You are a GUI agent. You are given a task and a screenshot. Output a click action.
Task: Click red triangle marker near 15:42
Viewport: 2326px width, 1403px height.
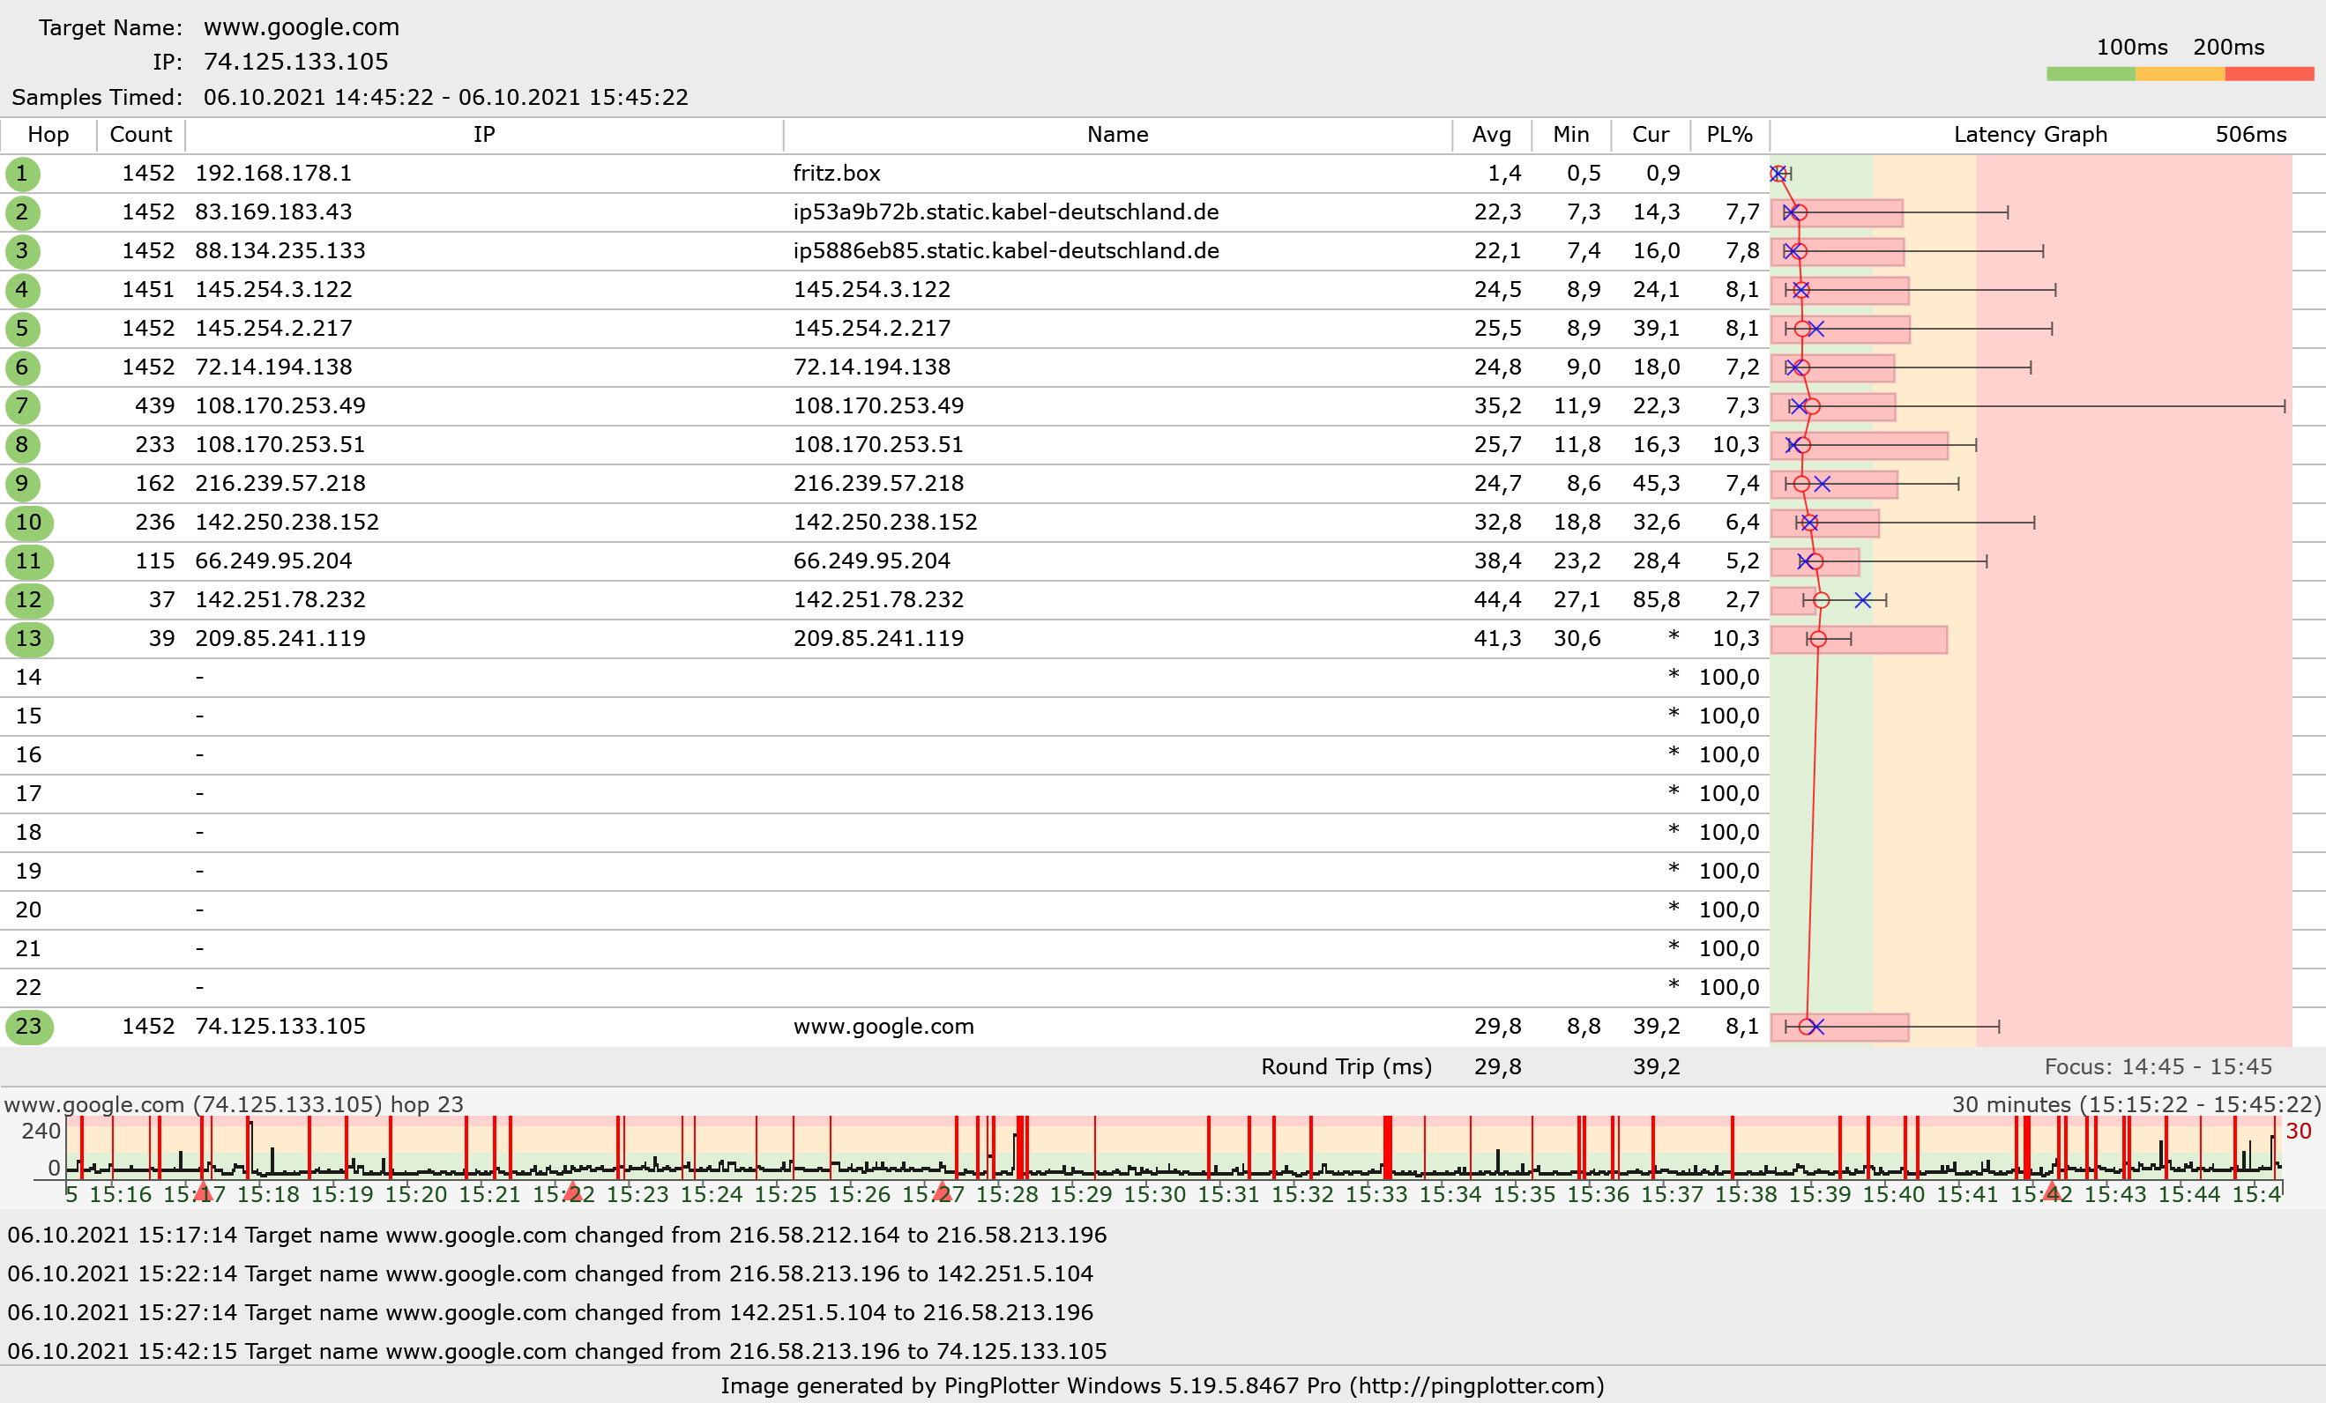pyautogui.click(x=2051, y=1192)
